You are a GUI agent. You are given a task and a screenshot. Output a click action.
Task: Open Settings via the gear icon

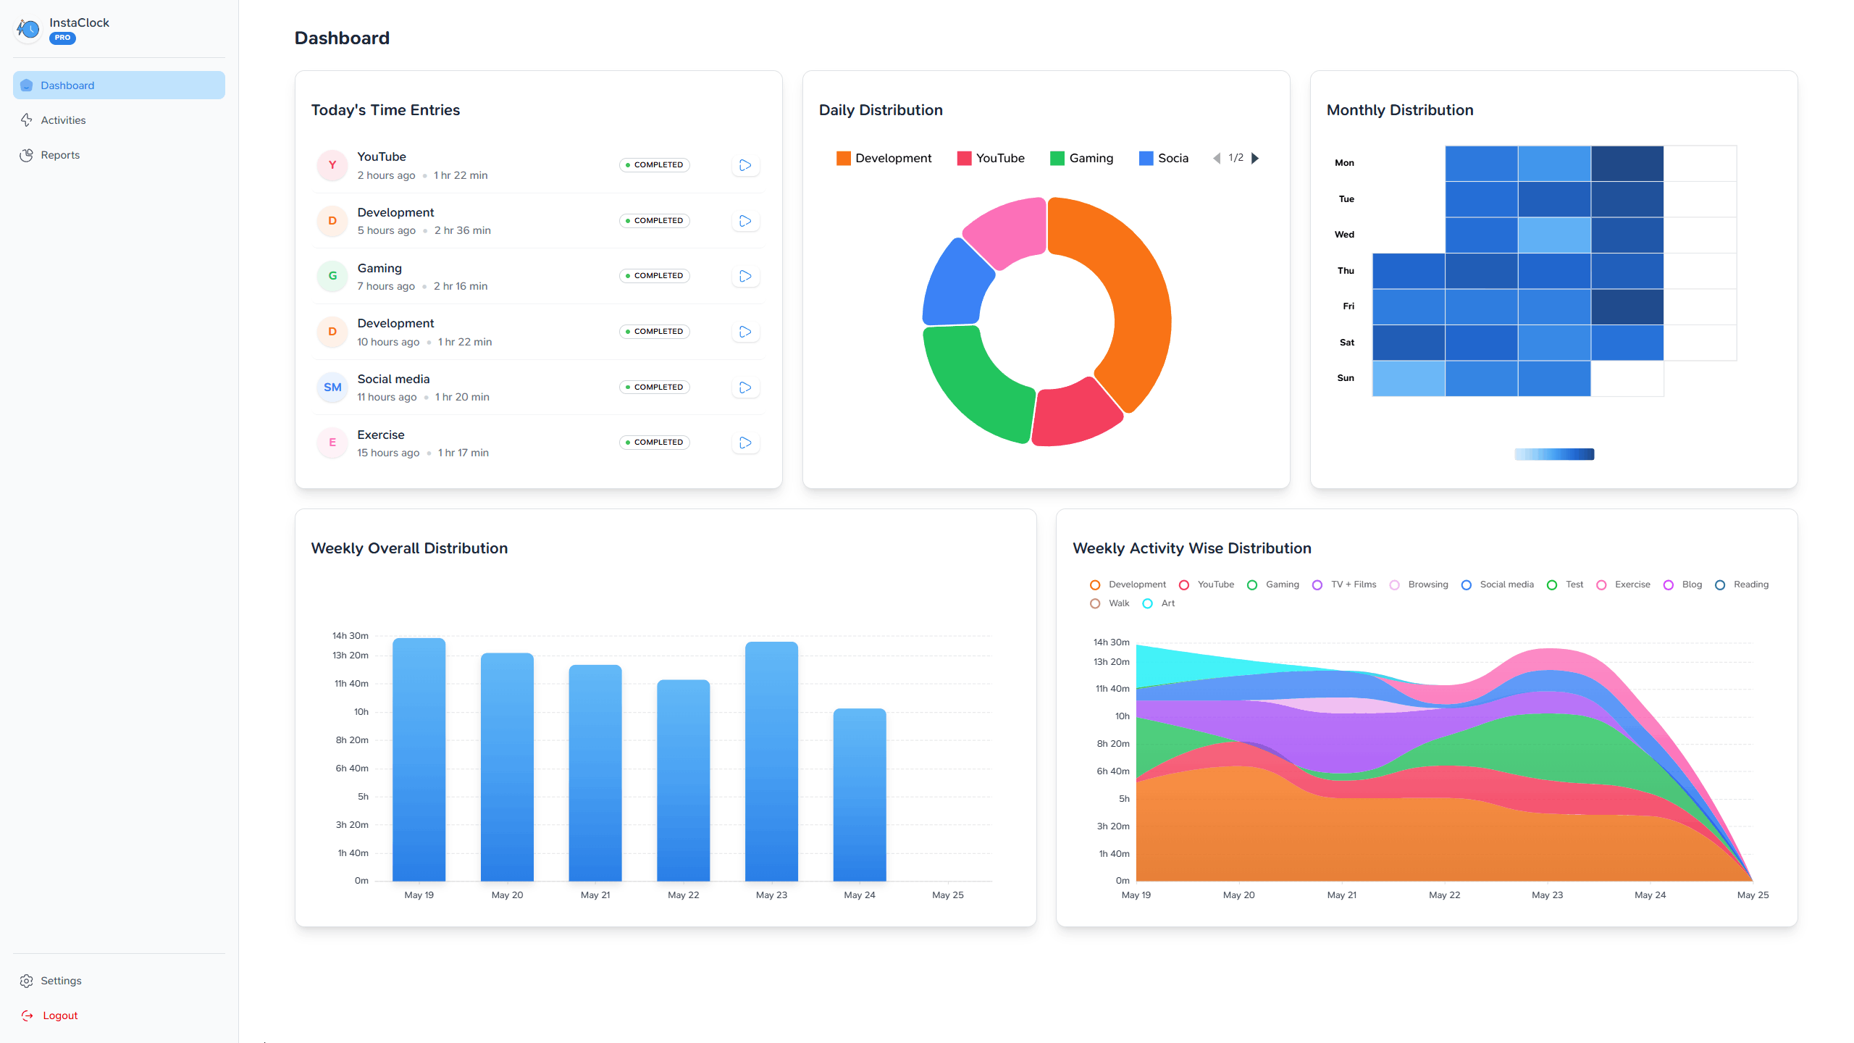(27, 980)
